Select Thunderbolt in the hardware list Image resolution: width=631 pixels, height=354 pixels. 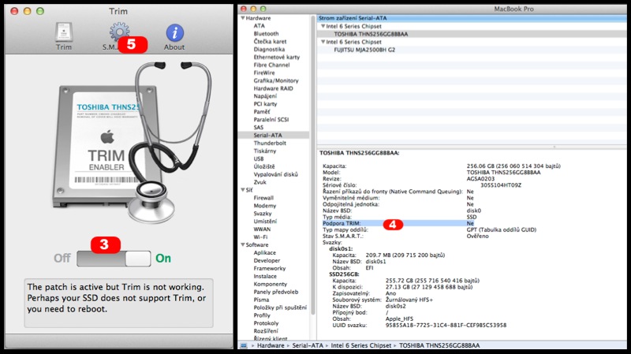point(271,143)
